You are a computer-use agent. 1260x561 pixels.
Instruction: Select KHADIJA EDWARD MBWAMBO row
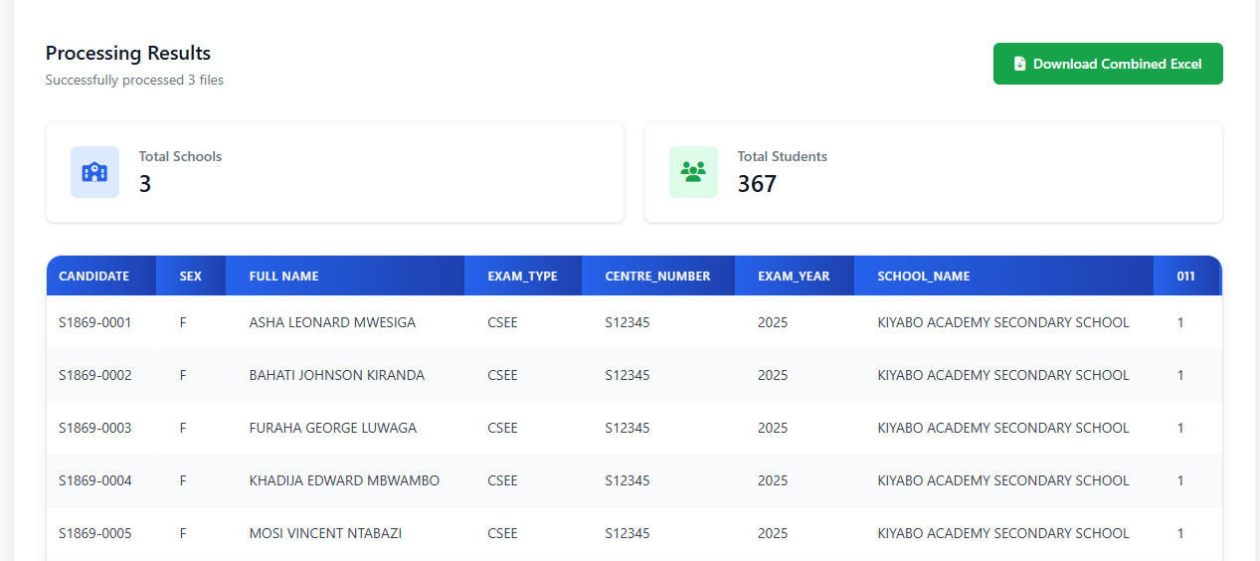(344, 480)
